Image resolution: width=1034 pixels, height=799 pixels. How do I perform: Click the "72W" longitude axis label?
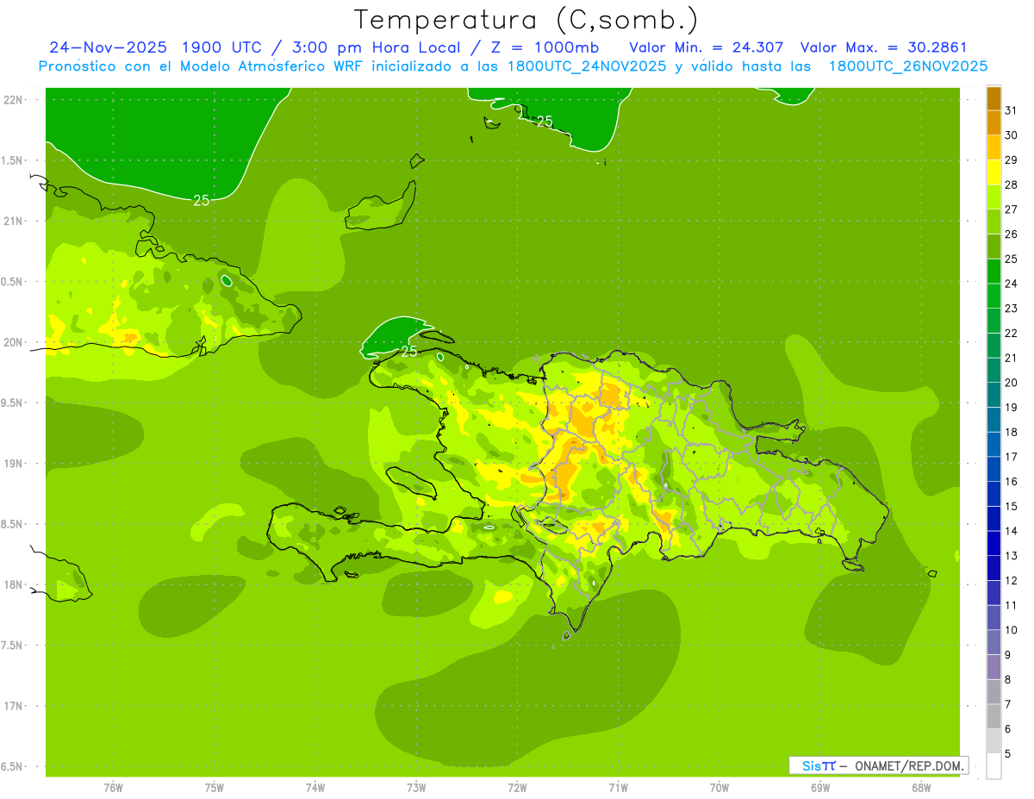(x=517, y=788)
